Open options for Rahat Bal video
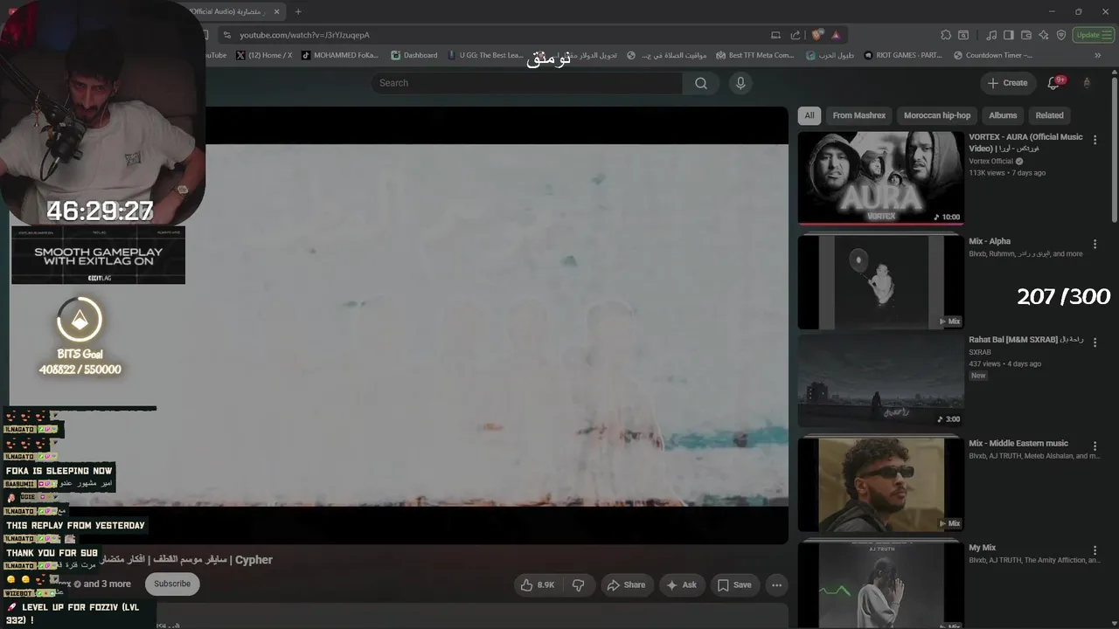1119x629 pixels. pos(1095,342)
